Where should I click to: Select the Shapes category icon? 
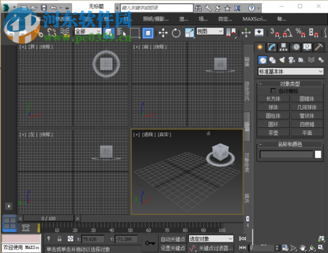[x=272, y=60]
